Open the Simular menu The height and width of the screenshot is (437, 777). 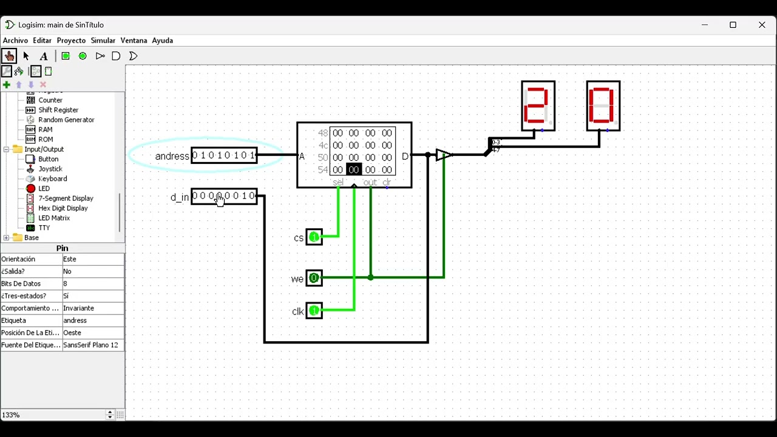click(103, 40)
